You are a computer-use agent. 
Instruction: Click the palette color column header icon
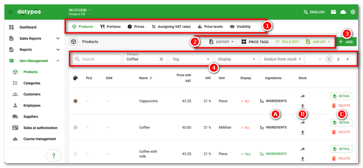click(76, 78)
